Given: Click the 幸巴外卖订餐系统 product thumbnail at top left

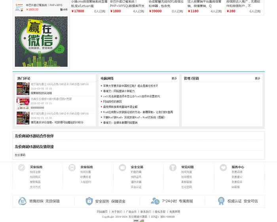Looking at the screenshot, I should coord(19,7).
